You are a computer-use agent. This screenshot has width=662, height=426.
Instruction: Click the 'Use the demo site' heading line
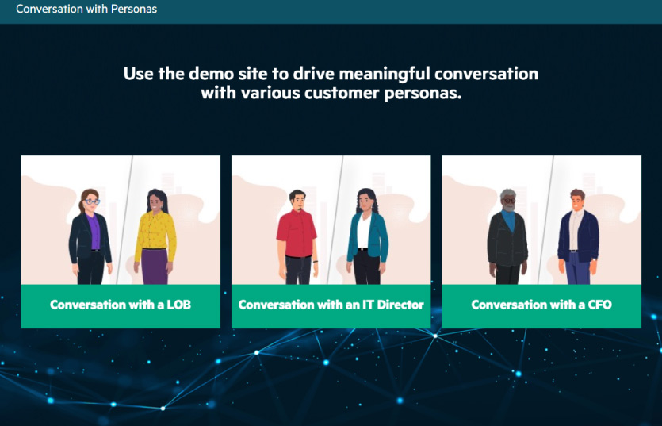pos(331,74)
